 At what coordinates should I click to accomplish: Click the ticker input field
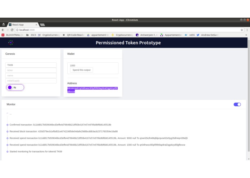point(31,70)
